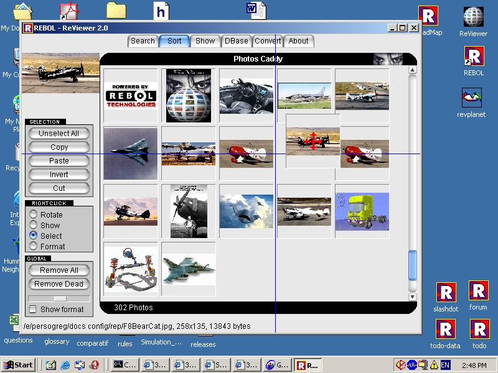498x373 pixels.
Task: Open the REBOL desktop shortcut icon
Action: pyautogui.click(x=473, y=57)
